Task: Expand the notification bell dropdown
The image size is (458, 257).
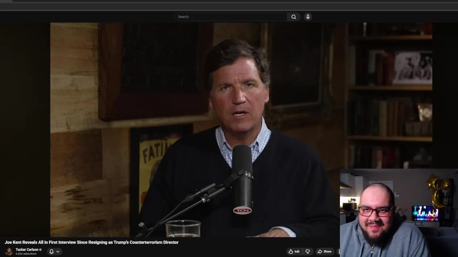Action: tap(54, 252)
